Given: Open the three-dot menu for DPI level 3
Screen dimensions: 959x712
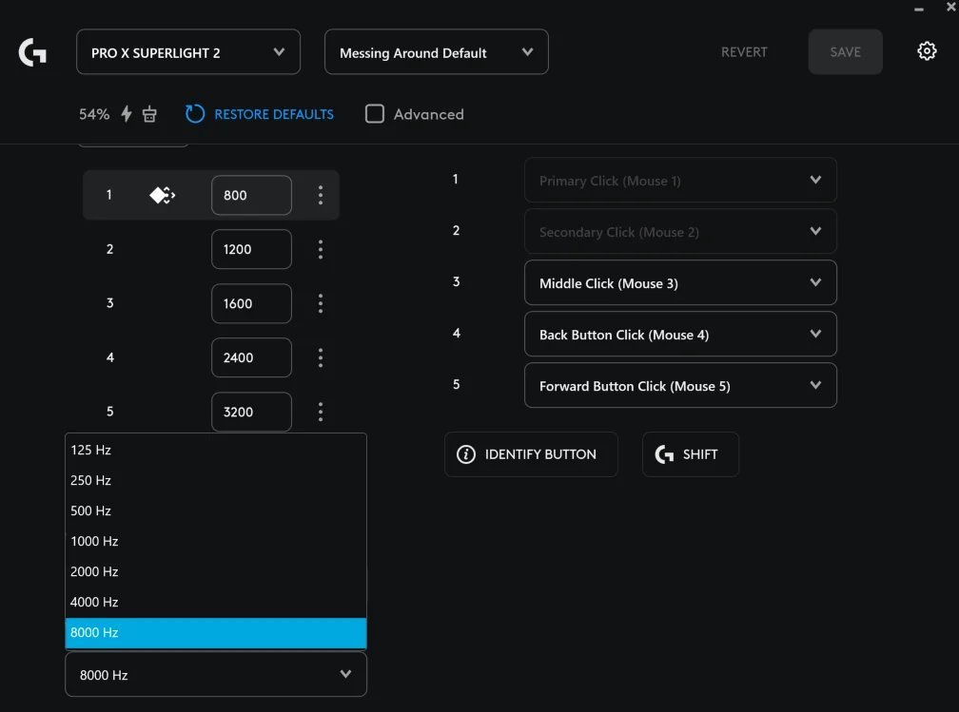Looking at the screenshot, I should pos(321,303).
